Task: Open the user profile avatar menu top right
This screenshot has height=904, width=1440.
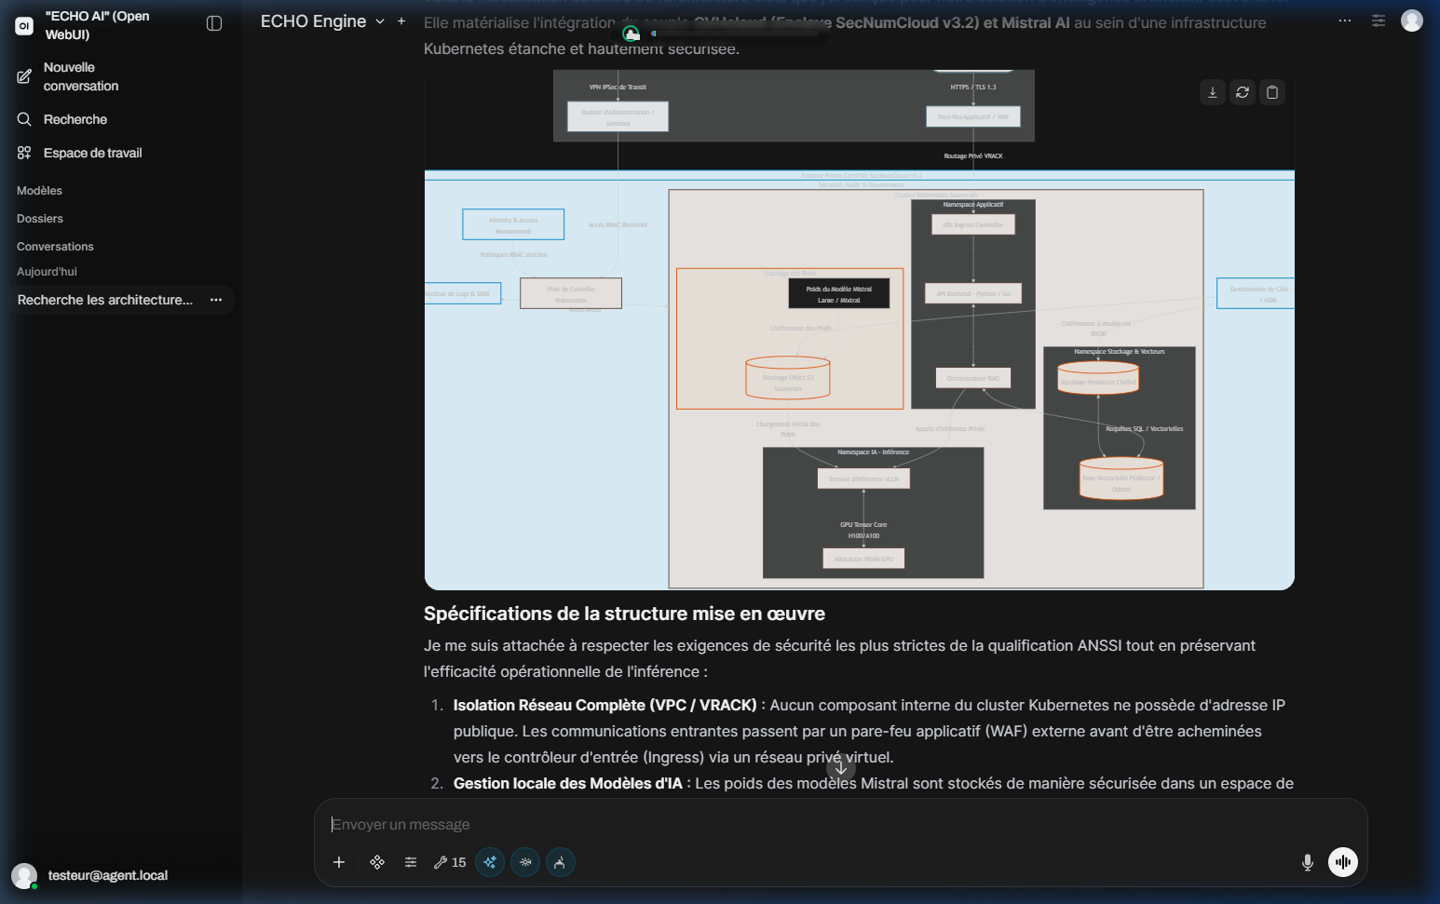Action: [1412, 20]
